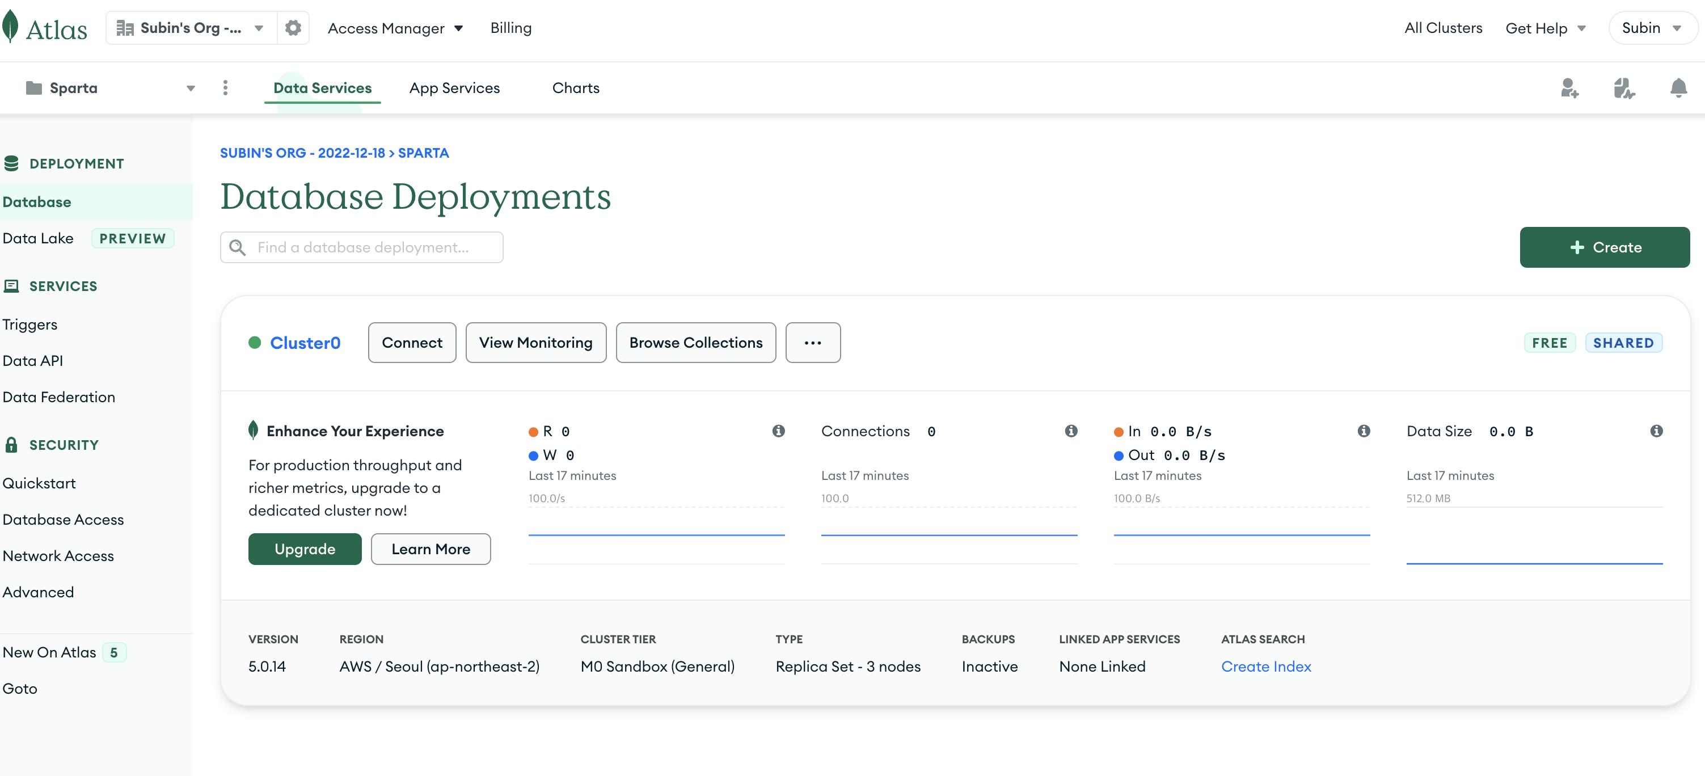1705x776 pixels.
Task: Click Goto in the sidebar
Action: [x=20, y=689]
